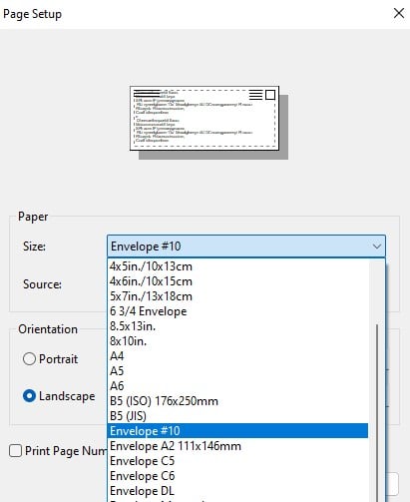Viewport: 410px width, 502px height.
Task: Pick Envelope C6 from list
Action: pos(237,476)
